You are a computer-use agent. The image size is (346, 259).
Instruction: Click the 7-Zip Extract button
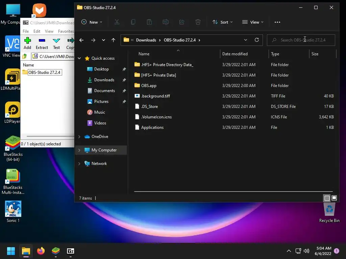42,44
